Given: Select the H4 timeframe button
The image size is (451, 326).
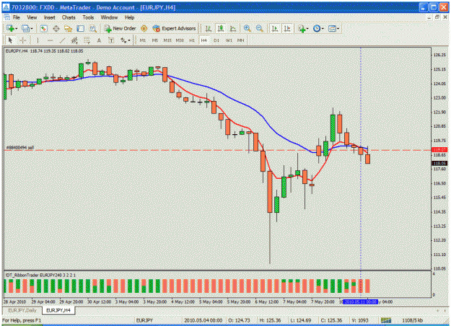Looking at the screenshot, I should click(204, 40).
